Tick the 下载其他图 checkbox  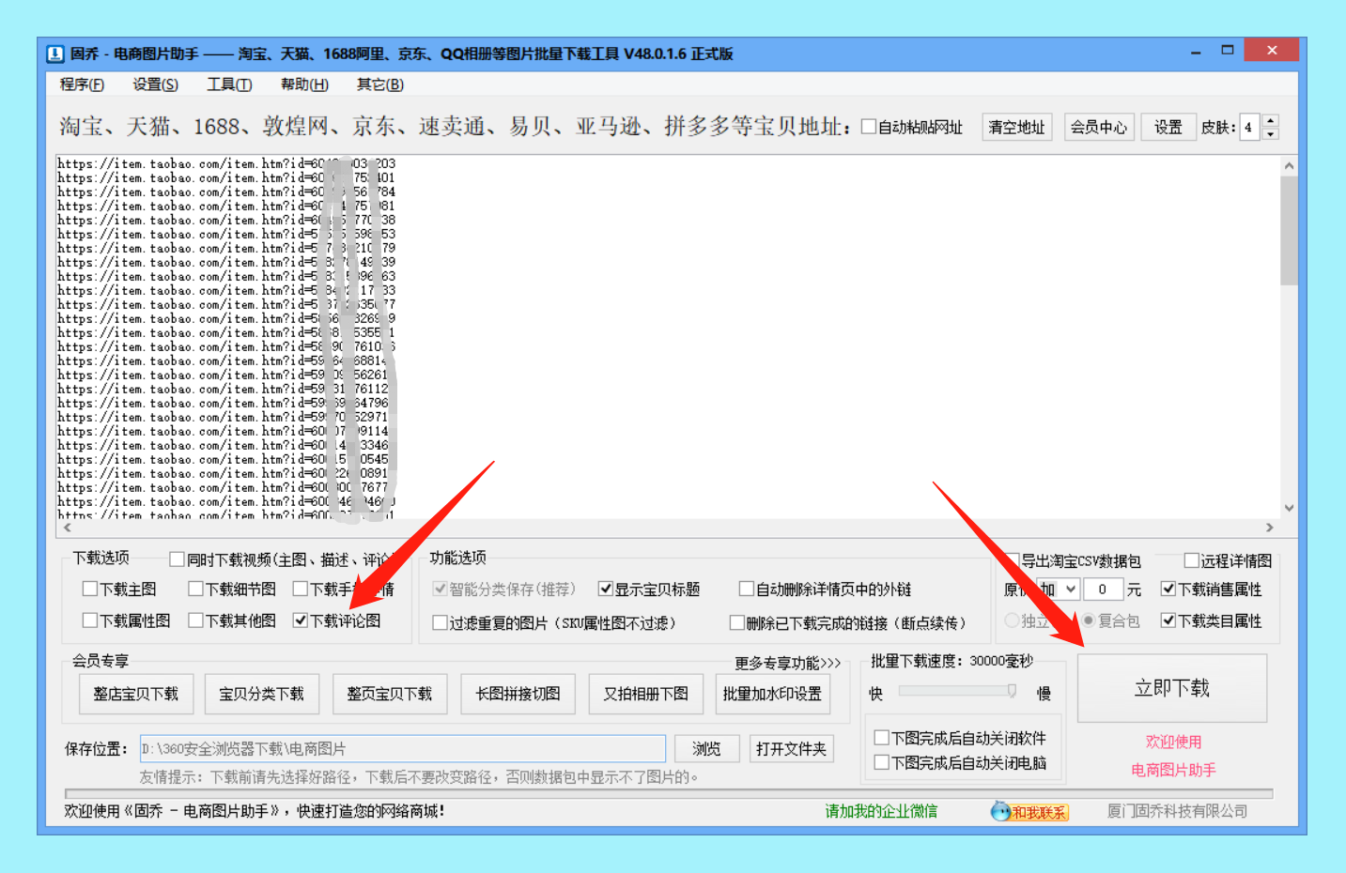click(x=195, y=620)
